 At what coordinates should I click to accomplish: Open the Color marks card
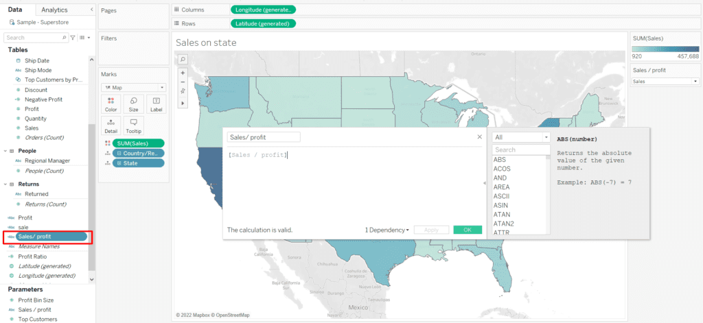point(111,104)
